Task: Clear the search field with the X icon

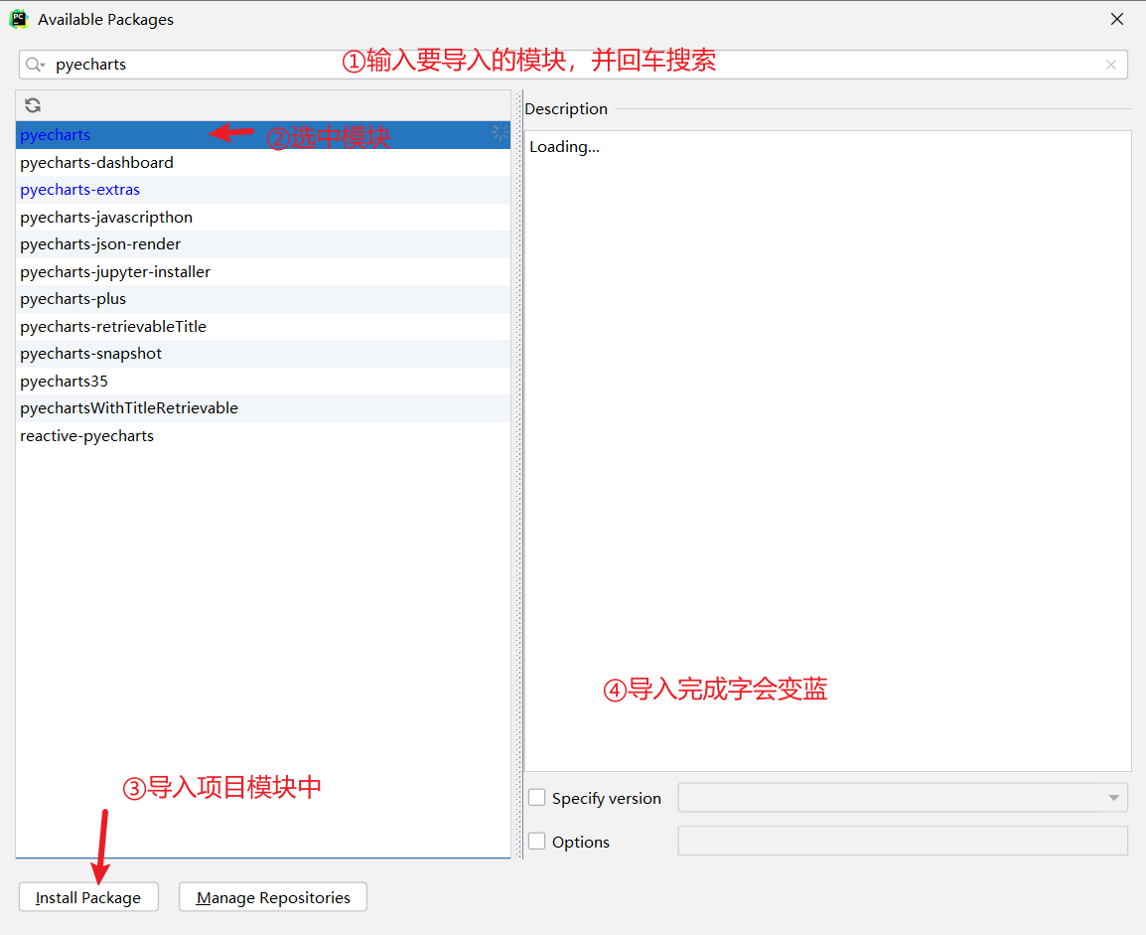Action: click(x=1111, y=65)
